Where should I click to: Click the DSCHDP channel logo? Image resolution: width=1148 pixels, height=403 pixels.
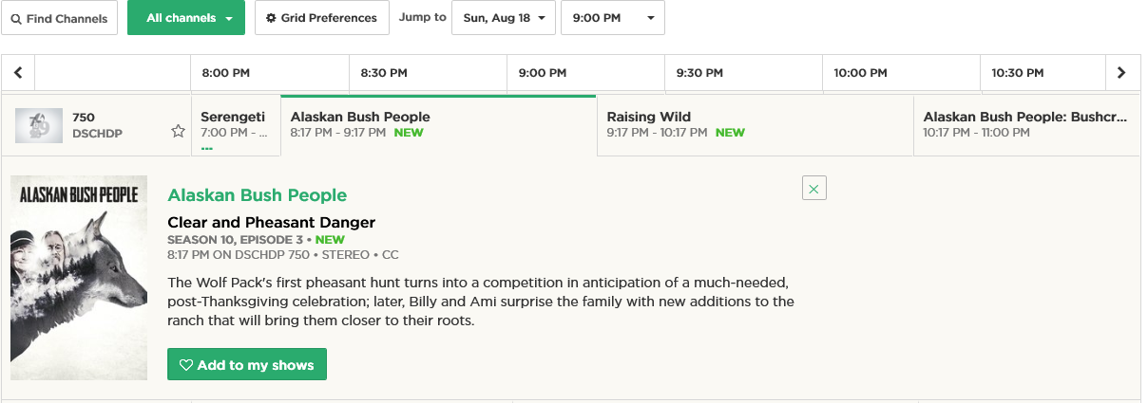pos(39,125)
